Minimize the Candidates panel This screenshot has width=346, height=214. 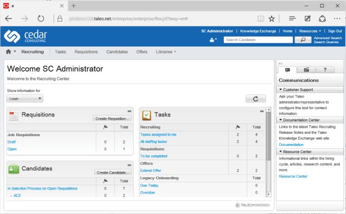click(x=129, y=165)
